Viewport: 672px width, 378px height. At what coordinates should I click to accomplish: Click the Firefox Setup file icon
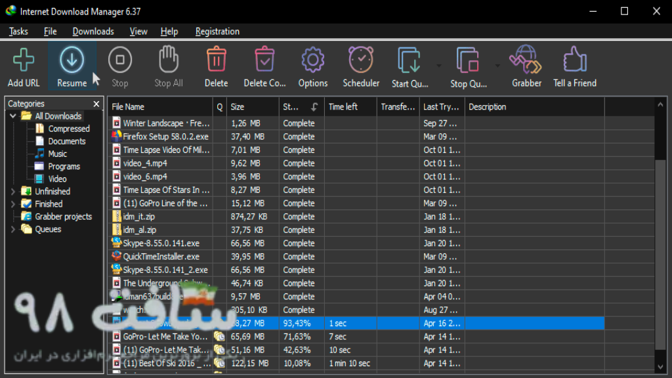click(116, 136)
